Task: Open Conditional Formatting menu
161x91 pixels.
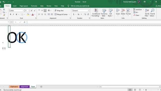Action: click(x=96, y=13)
